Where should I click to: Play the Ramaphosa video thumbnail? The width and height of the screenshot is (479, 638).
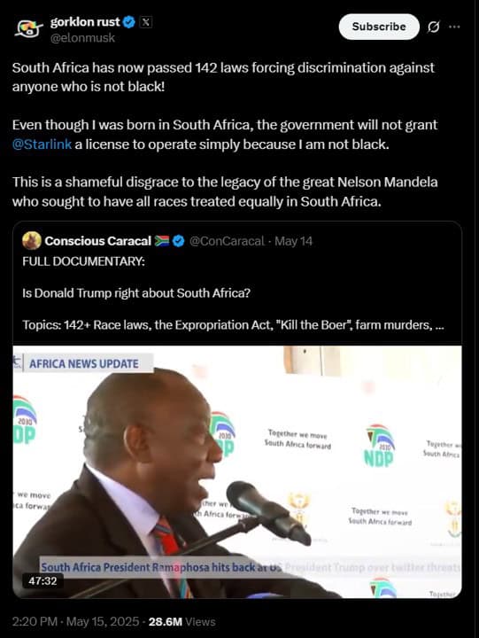tap(237, 471)
